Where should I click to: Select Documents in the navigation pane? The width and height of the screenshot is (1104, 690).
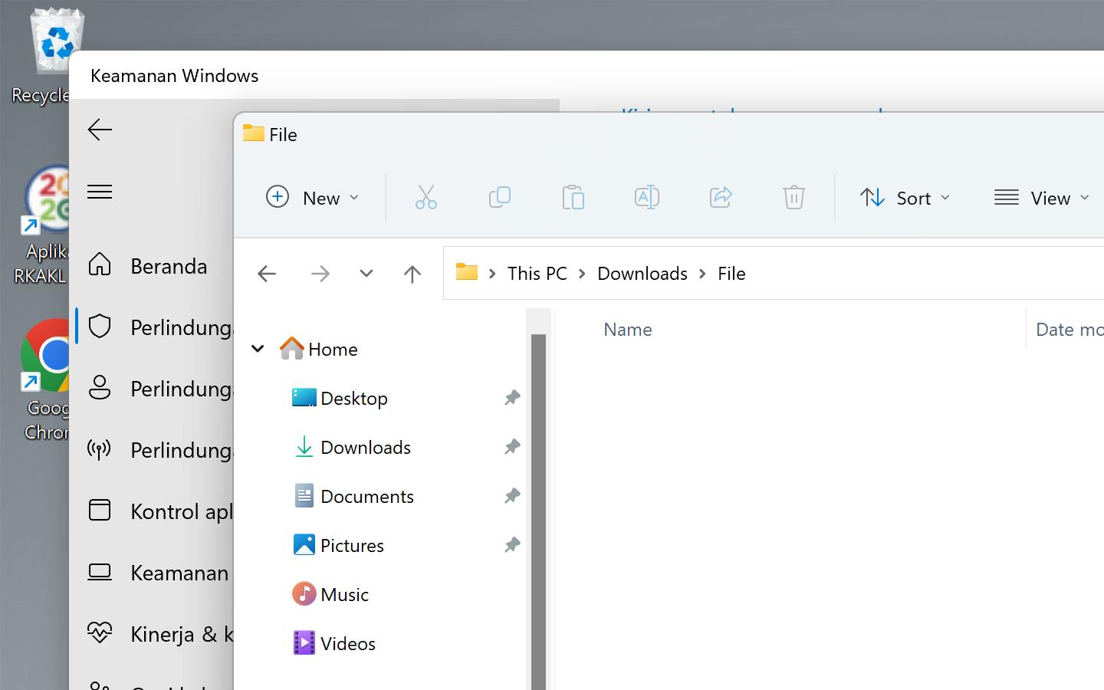tap(366, 496)
